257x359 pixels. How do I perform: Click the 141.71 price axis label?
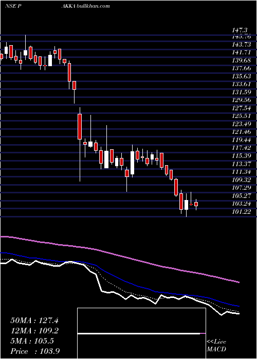pyautogui.click(x=241, y=52)
